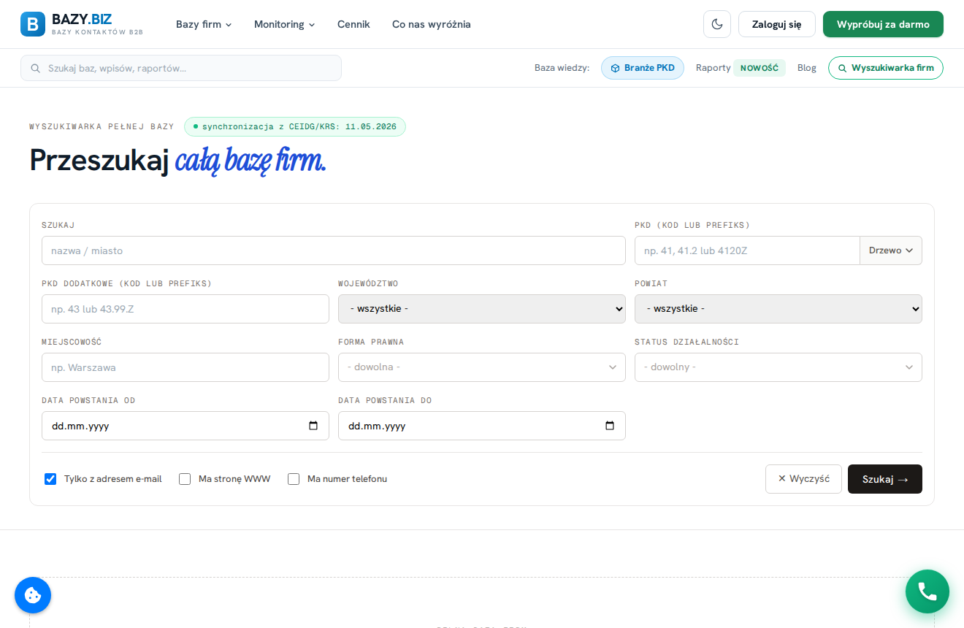
Task: Click the Data powstania od date field
Action: pos(185,426)
